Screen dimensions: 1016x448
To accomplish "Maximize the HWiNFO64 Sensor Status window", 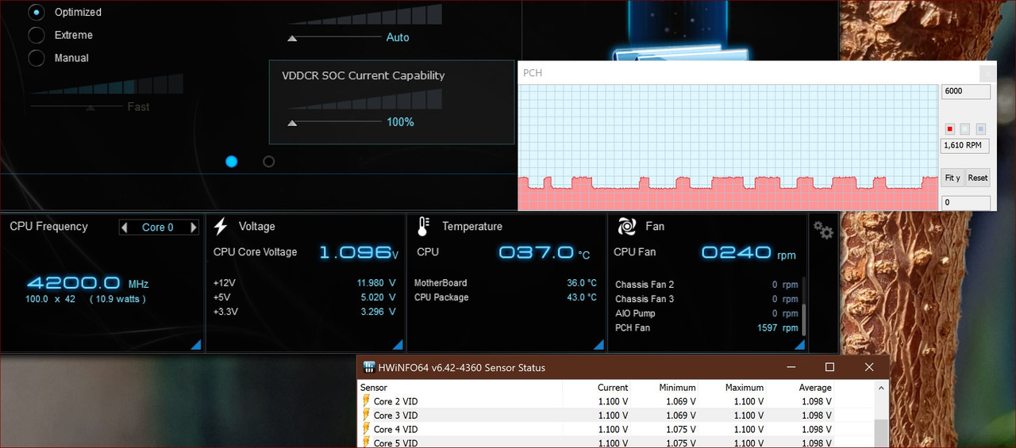I will tap(829, 367).
